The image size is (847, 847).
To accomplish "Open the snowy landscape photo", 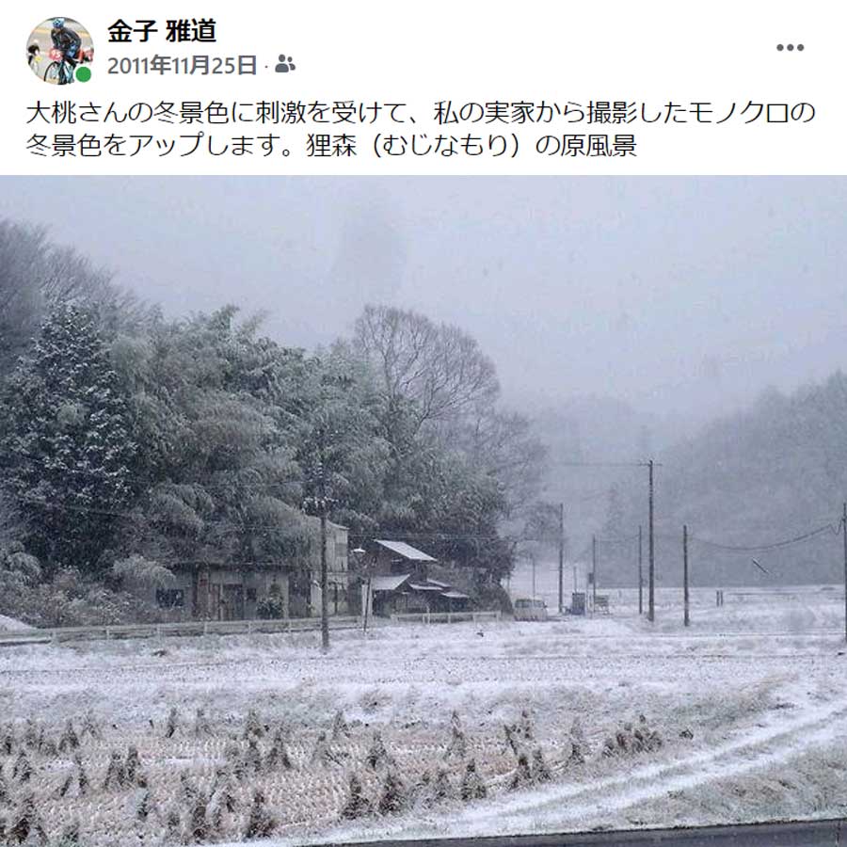I will click(423, 511).
